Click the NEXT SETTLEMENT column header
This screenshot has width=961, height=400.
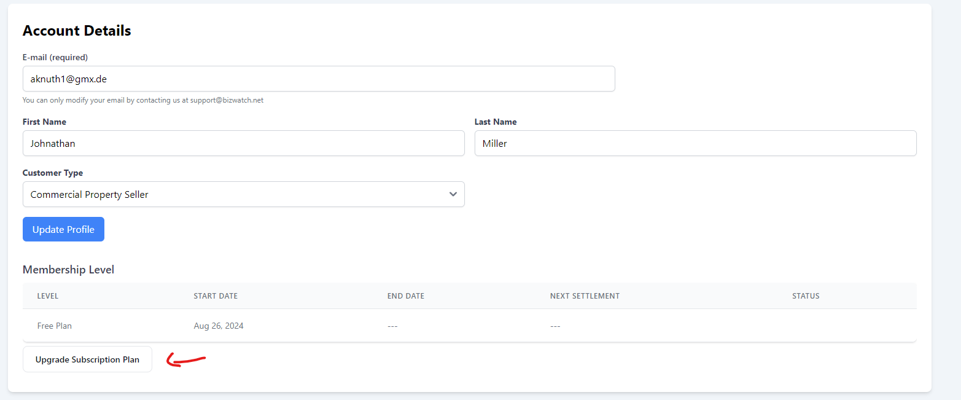tap(585, 296)
